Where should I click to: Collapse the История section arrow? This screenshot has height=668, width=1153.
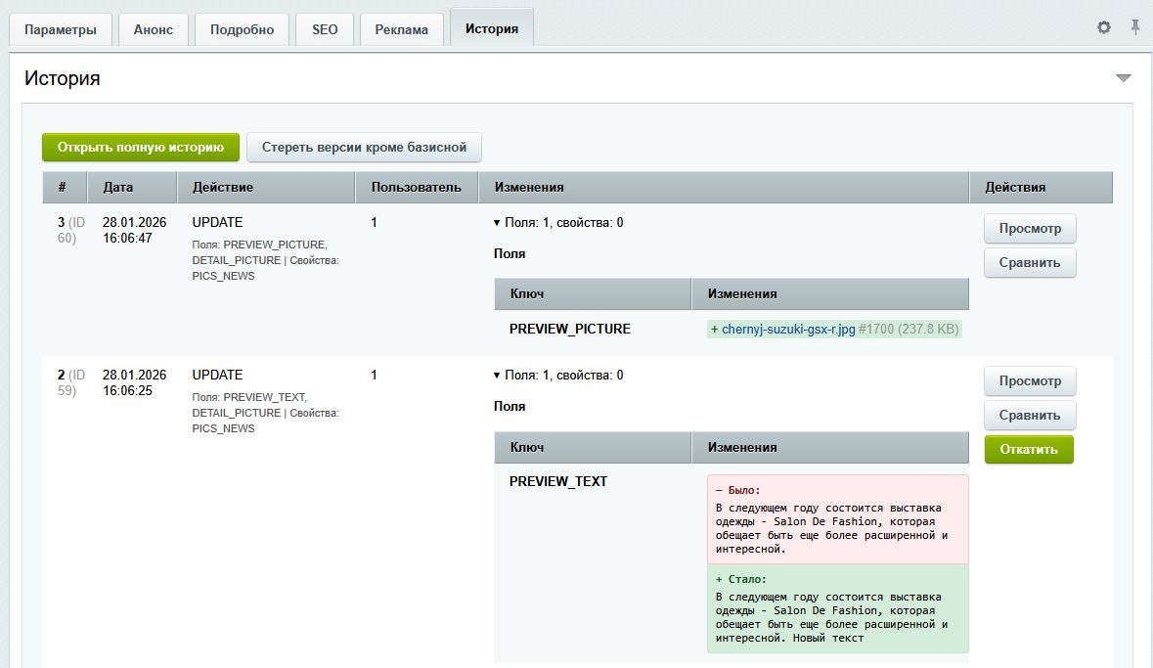click(1123, 78)
